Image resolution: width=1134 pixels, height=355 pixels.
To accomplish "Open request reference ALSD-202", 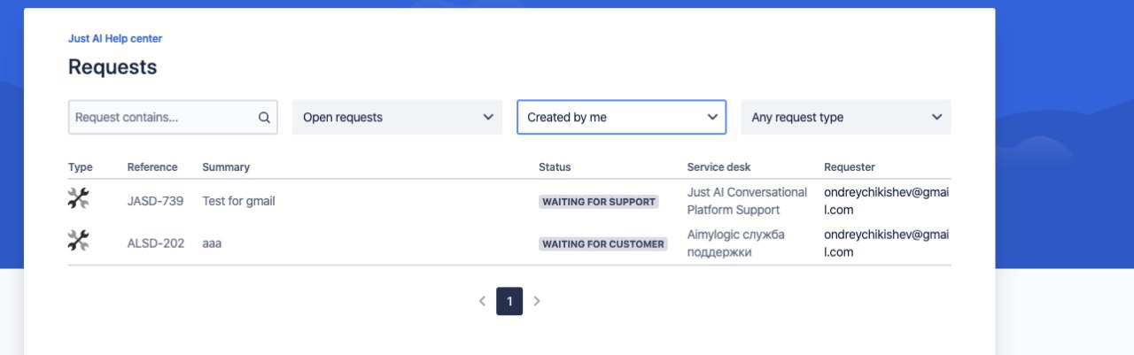I will point(156,243).
